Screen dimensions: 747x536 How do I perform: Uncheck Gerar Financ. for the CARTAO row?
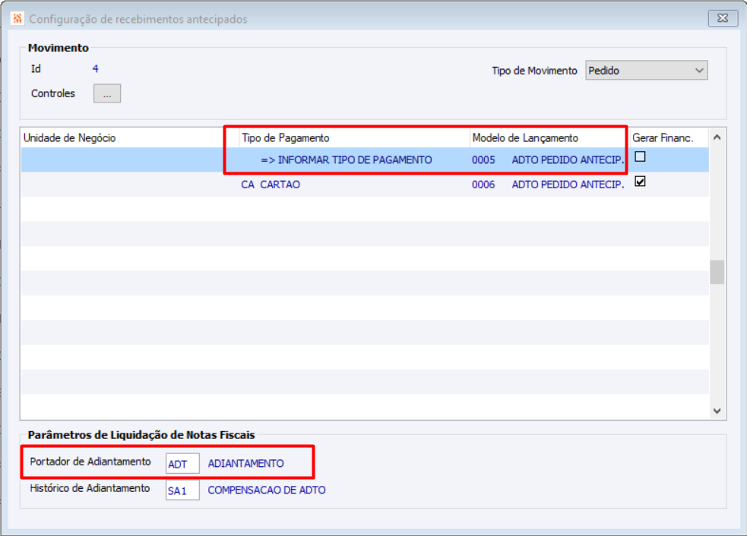[x=640, y=181]
